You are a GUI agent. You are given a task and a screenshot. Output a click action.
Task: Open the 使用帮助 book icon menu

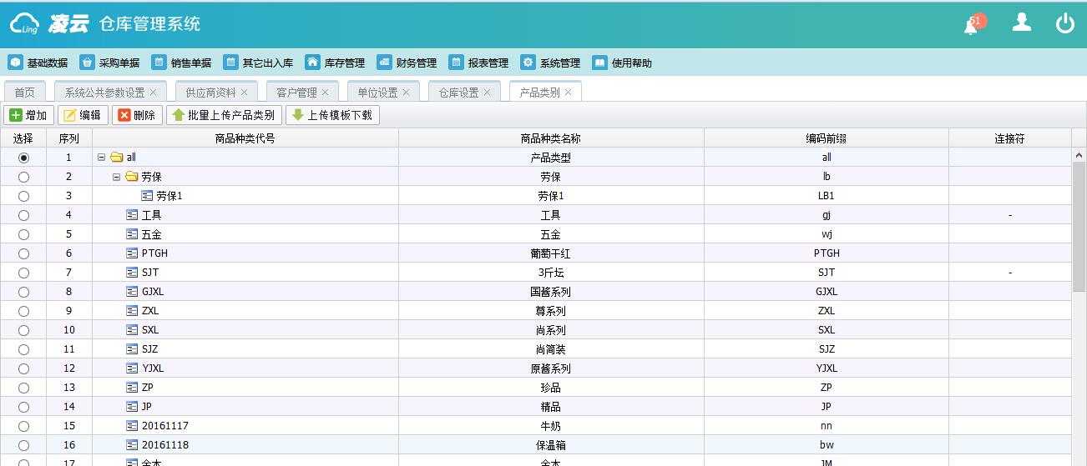click(622, 63)
